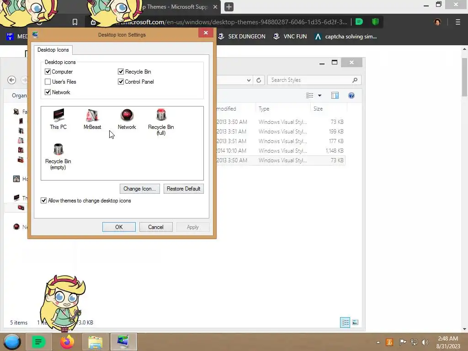Open the Desktop Icons tab

click(53, 50)
